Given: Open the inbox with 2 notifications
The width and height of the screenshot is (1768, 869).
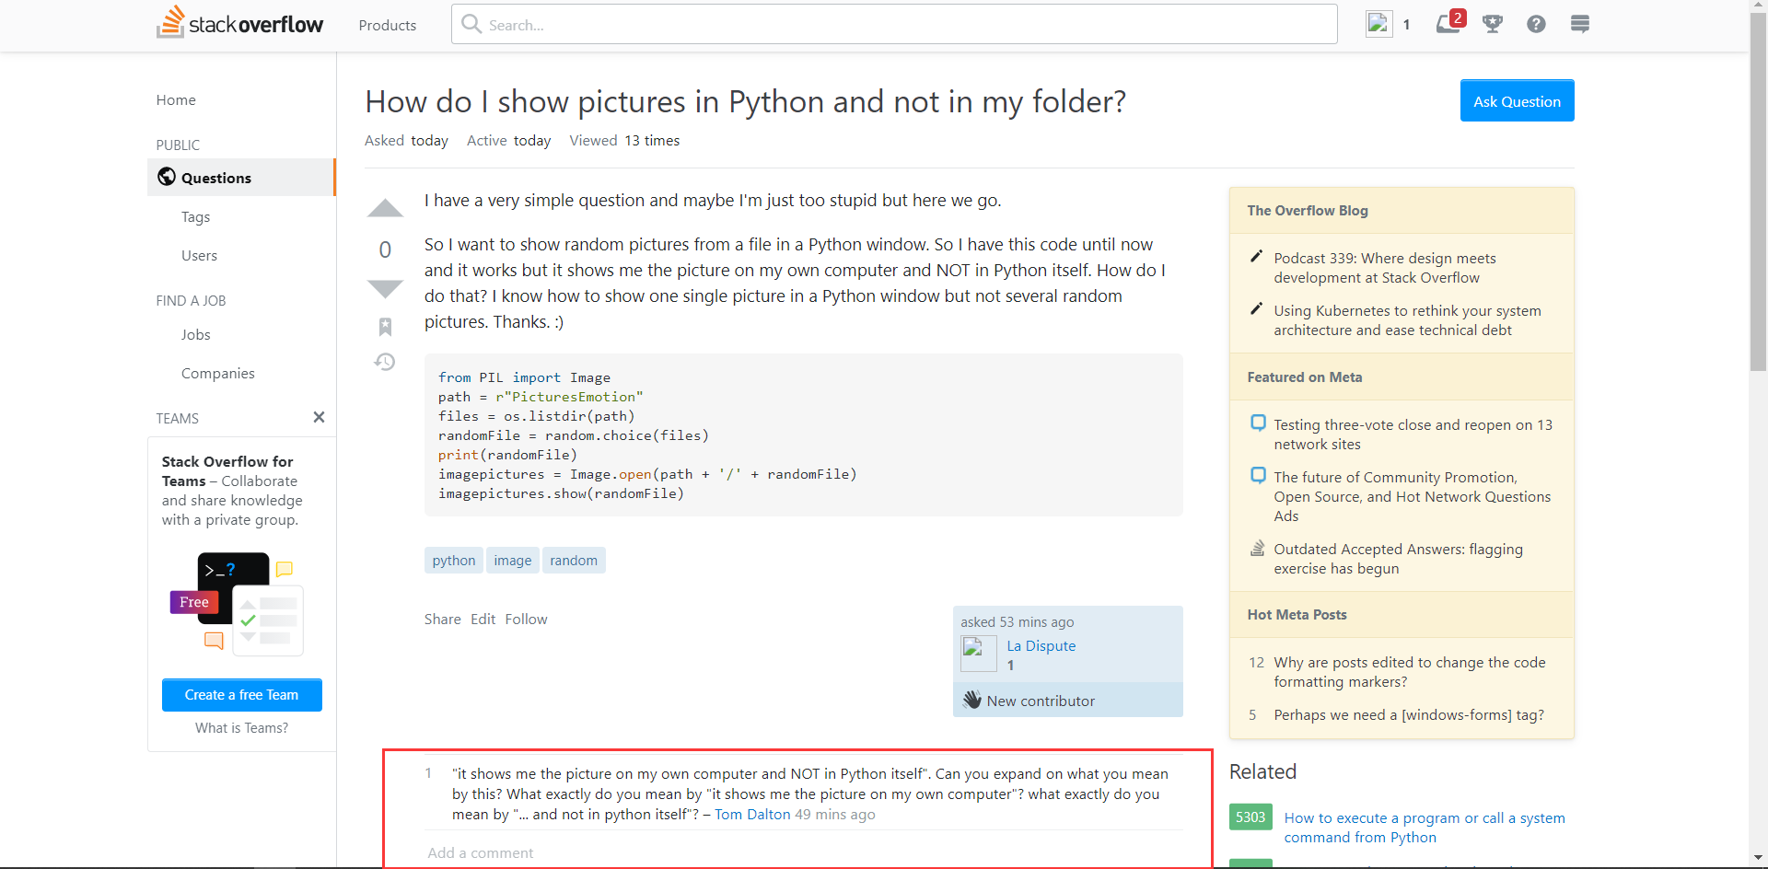Looking at the screenshot, I should coord(1449,22).
